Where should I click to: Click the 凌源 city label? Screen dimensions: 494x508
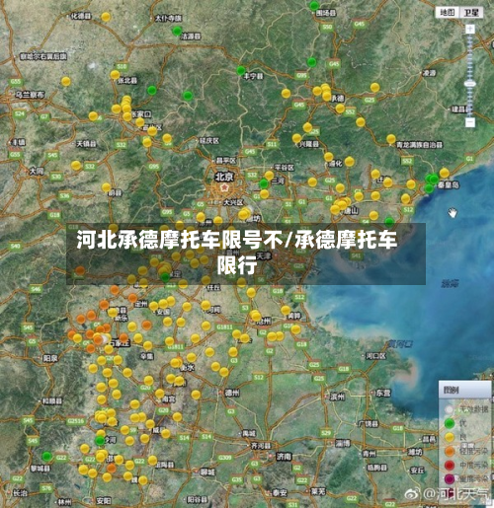tap(430, 73)
